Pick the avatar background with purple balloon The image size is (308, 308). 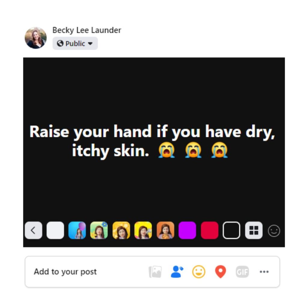tap(77, 230)
